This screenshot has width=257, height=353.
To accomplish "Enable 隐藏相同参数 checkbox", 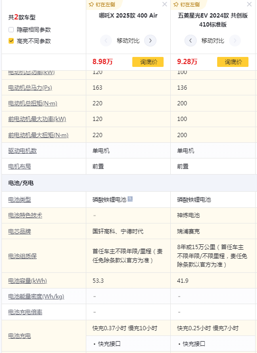I will point(11,30).
